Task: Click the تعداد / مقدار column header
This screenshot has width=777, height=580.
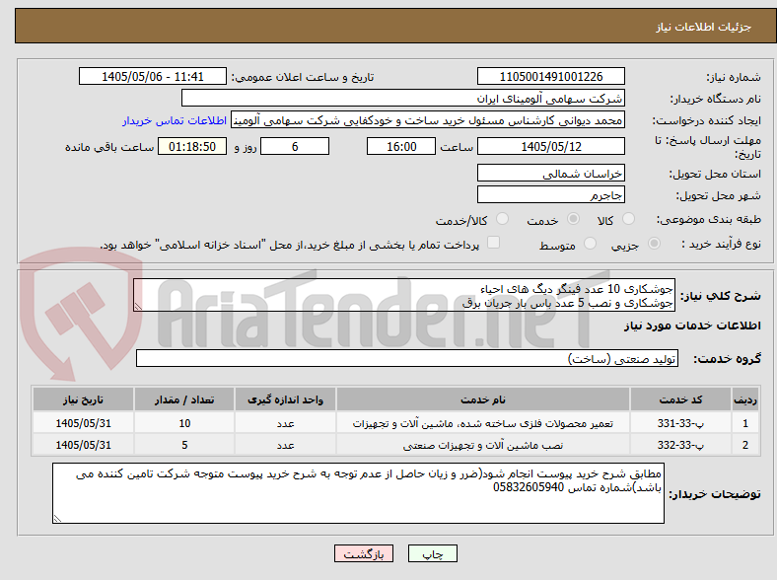Action: [184, 399]
